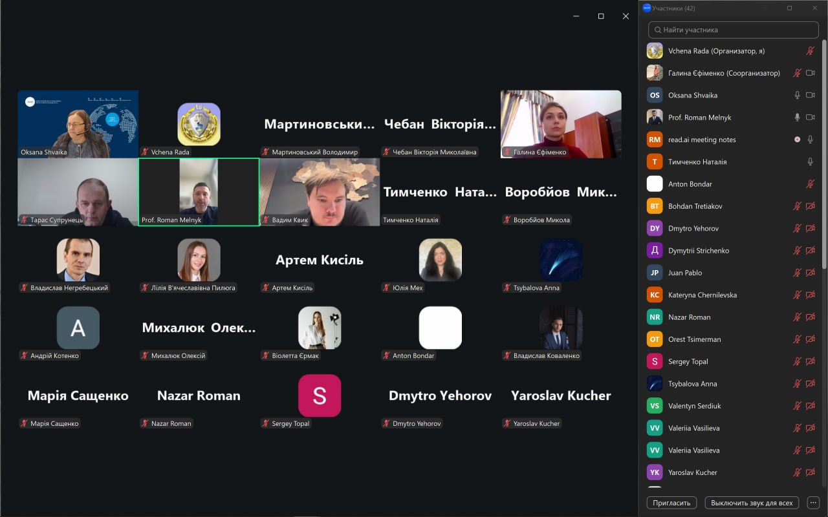
Task: Maximize the main Zoom meeting window
Action: coord(601,16)
